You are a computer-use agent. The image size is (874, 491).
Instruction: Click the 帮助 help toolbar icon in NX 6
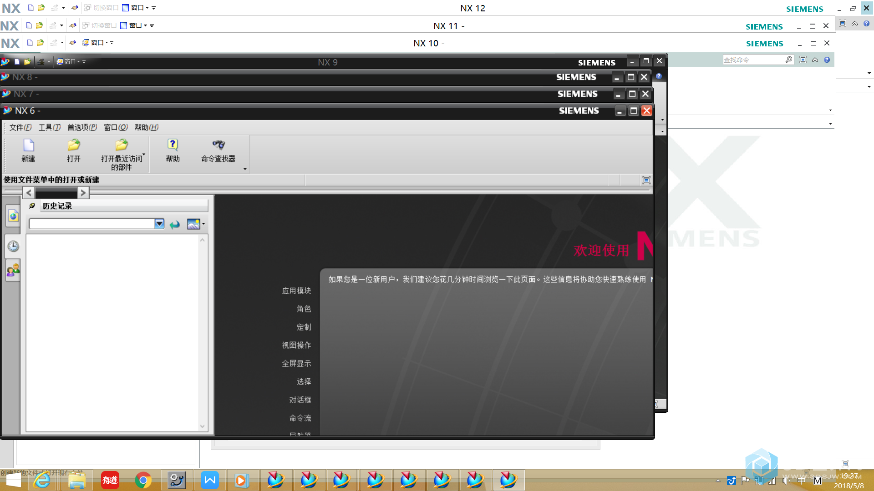173,151
